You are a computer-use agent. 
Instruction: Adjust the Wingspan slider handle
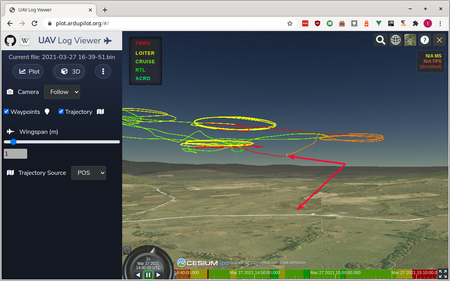click(x=13, y=142)
